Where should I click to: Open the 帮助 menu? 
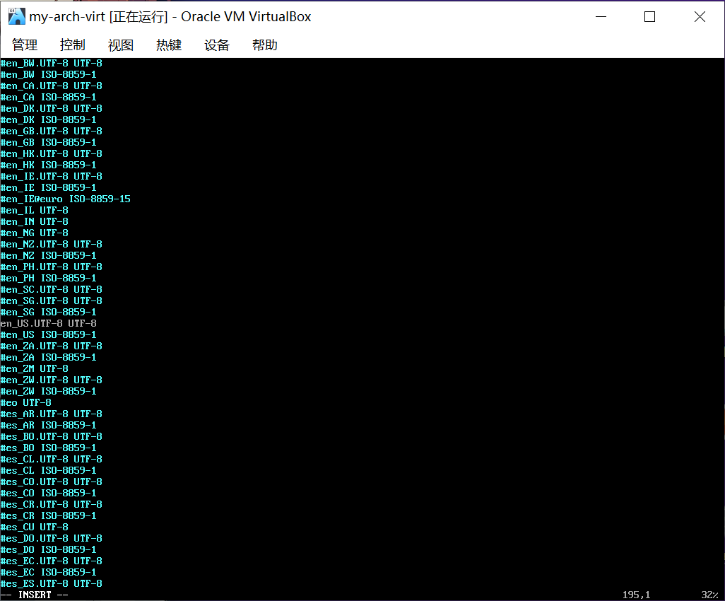coord(264,45)
